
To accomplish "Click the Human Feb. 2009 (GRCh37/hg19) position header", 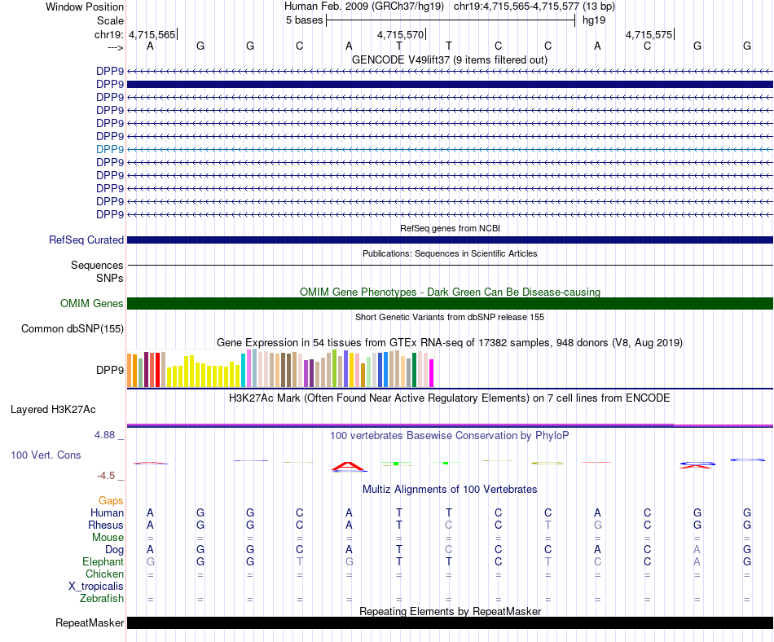I will point(364,7).
